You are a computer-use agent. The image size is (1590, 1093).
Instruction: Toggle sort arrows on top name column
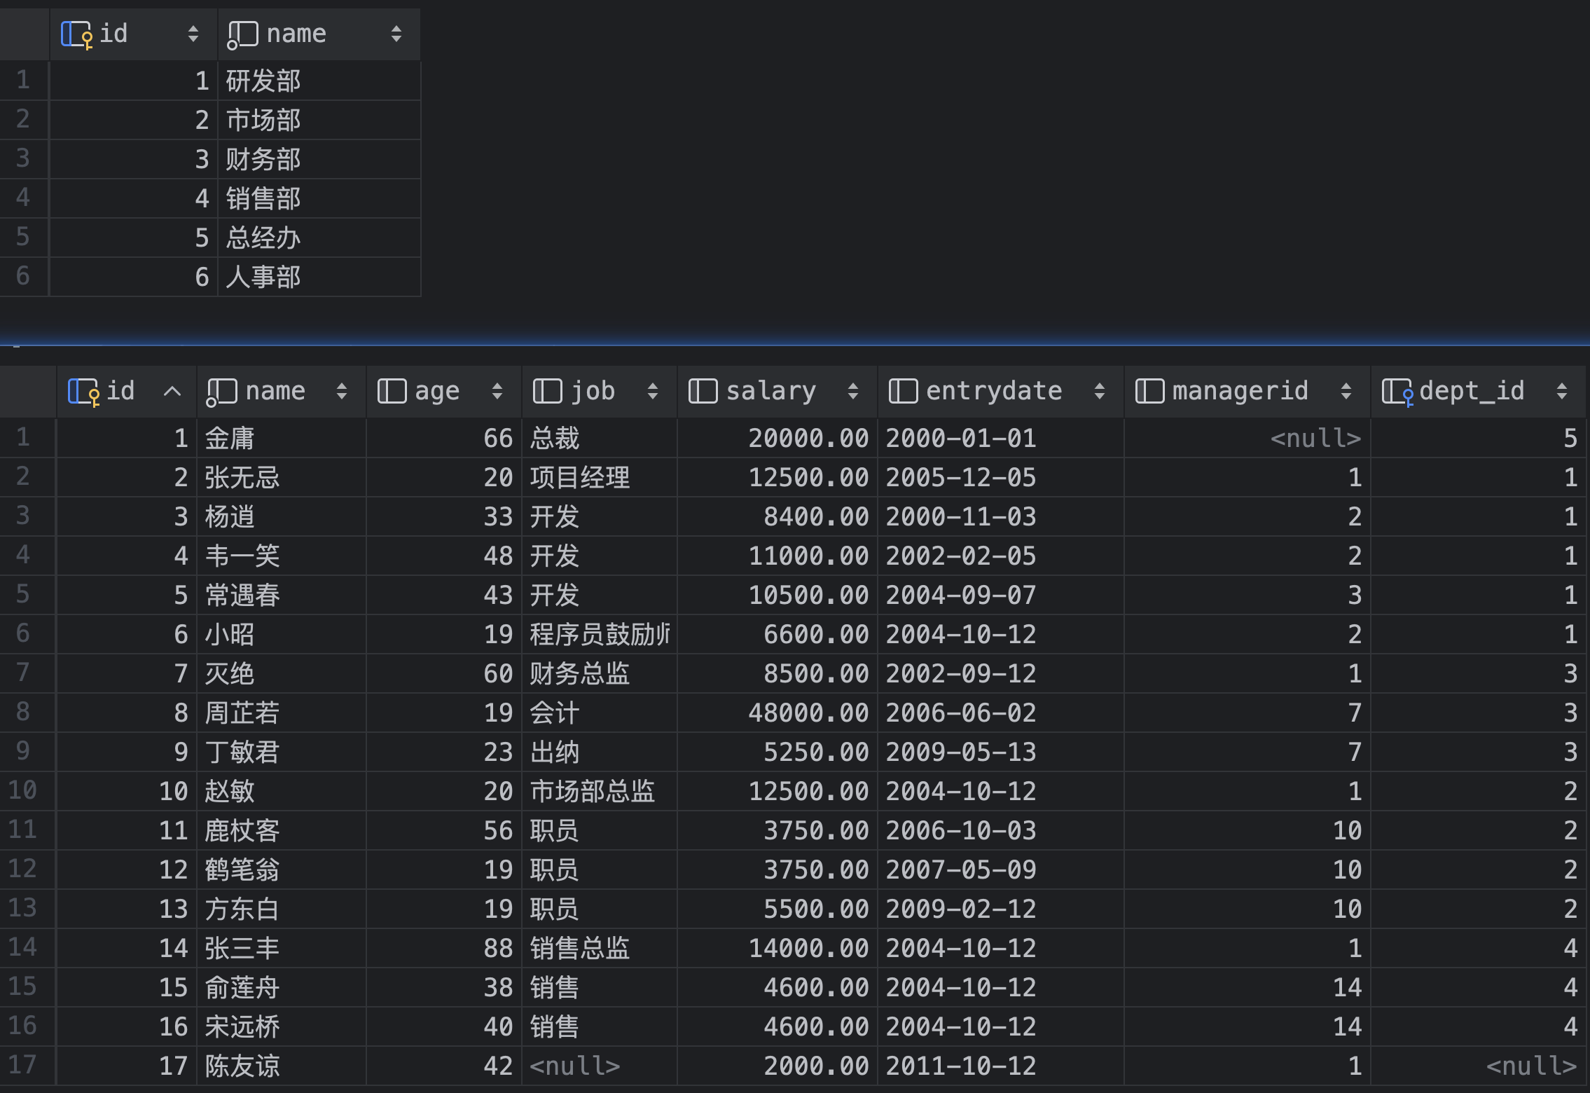396,34
